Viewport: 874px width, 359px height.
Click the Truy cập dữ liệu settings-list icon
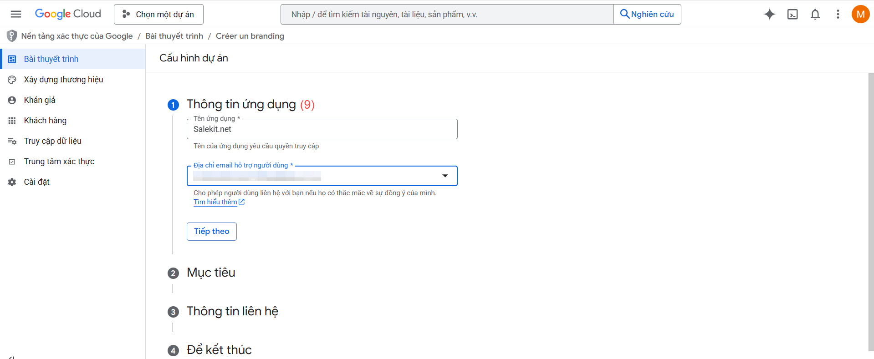12,141
